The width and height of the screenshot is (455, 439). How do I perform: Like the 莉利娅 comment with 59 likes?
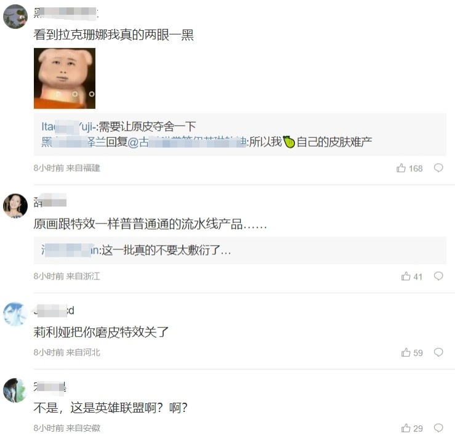[411, 353]
